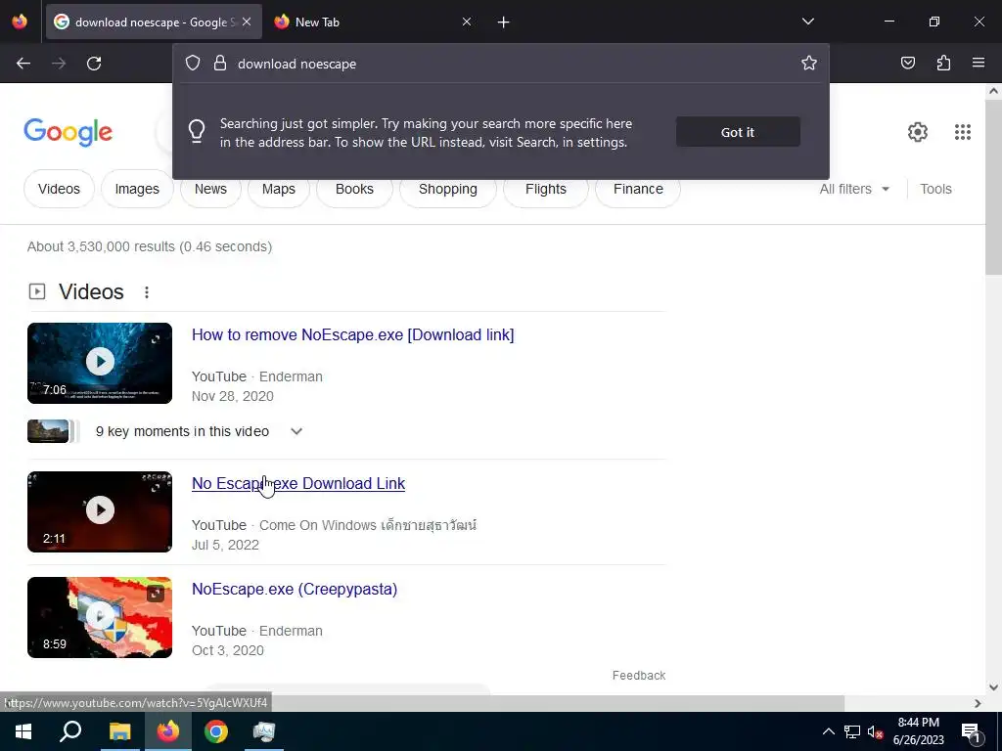Bookmark this page with the star icon

point(809,63)
